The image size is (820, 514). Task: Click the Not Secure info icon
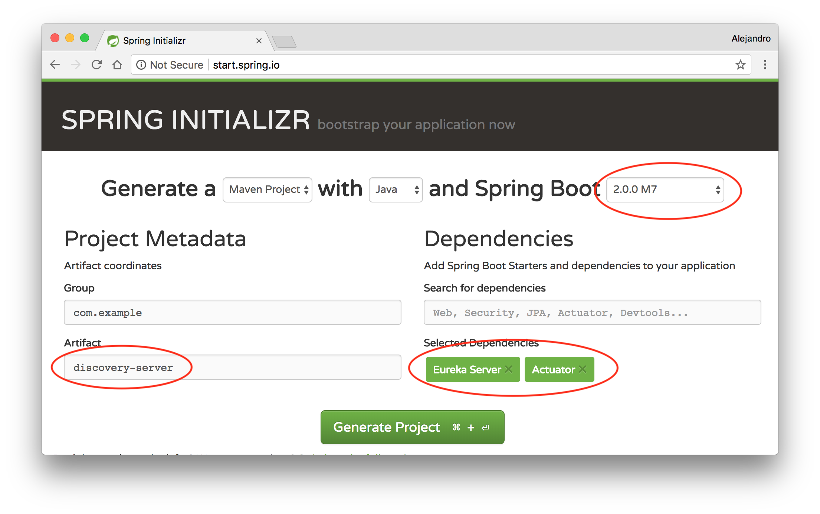[141, 65]
